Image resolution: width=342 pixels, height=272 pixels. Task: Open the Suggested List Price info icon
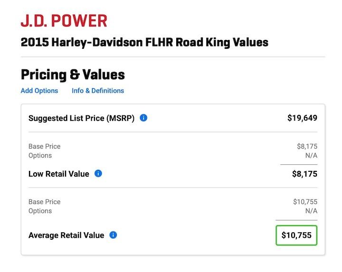click(143, 118)
